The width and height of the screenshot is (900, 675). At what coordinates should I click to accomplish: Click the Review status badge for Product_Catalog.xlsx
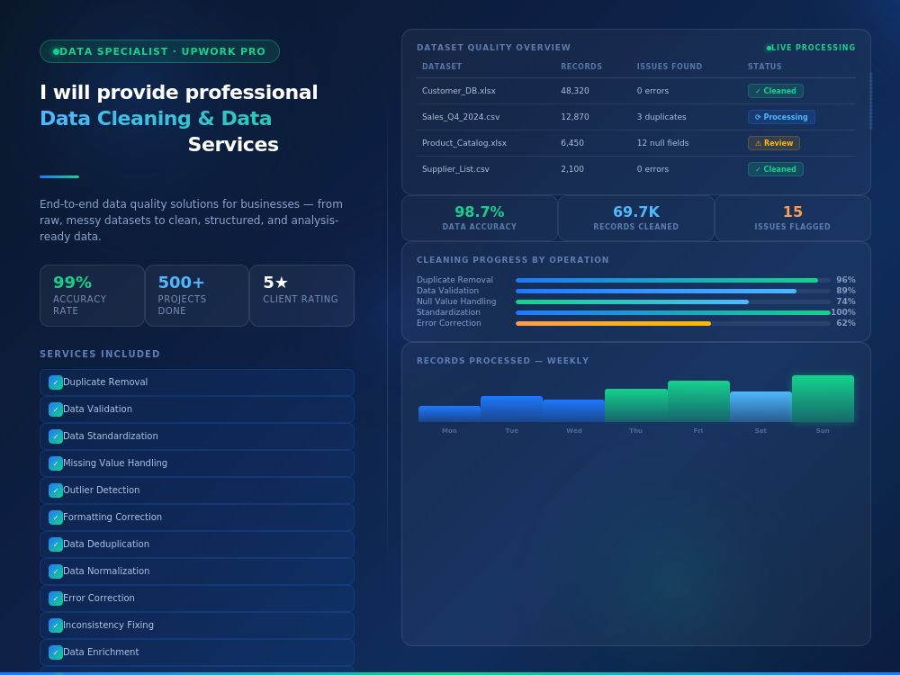(x=774, y=143)
